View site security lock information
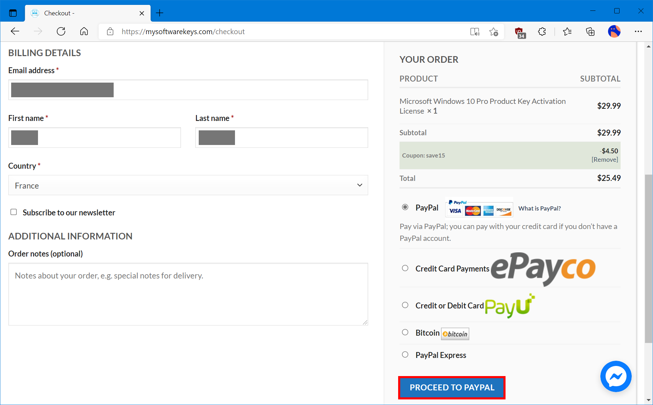The height and width of the screenshot is (405, 653). tap(110, 32)
